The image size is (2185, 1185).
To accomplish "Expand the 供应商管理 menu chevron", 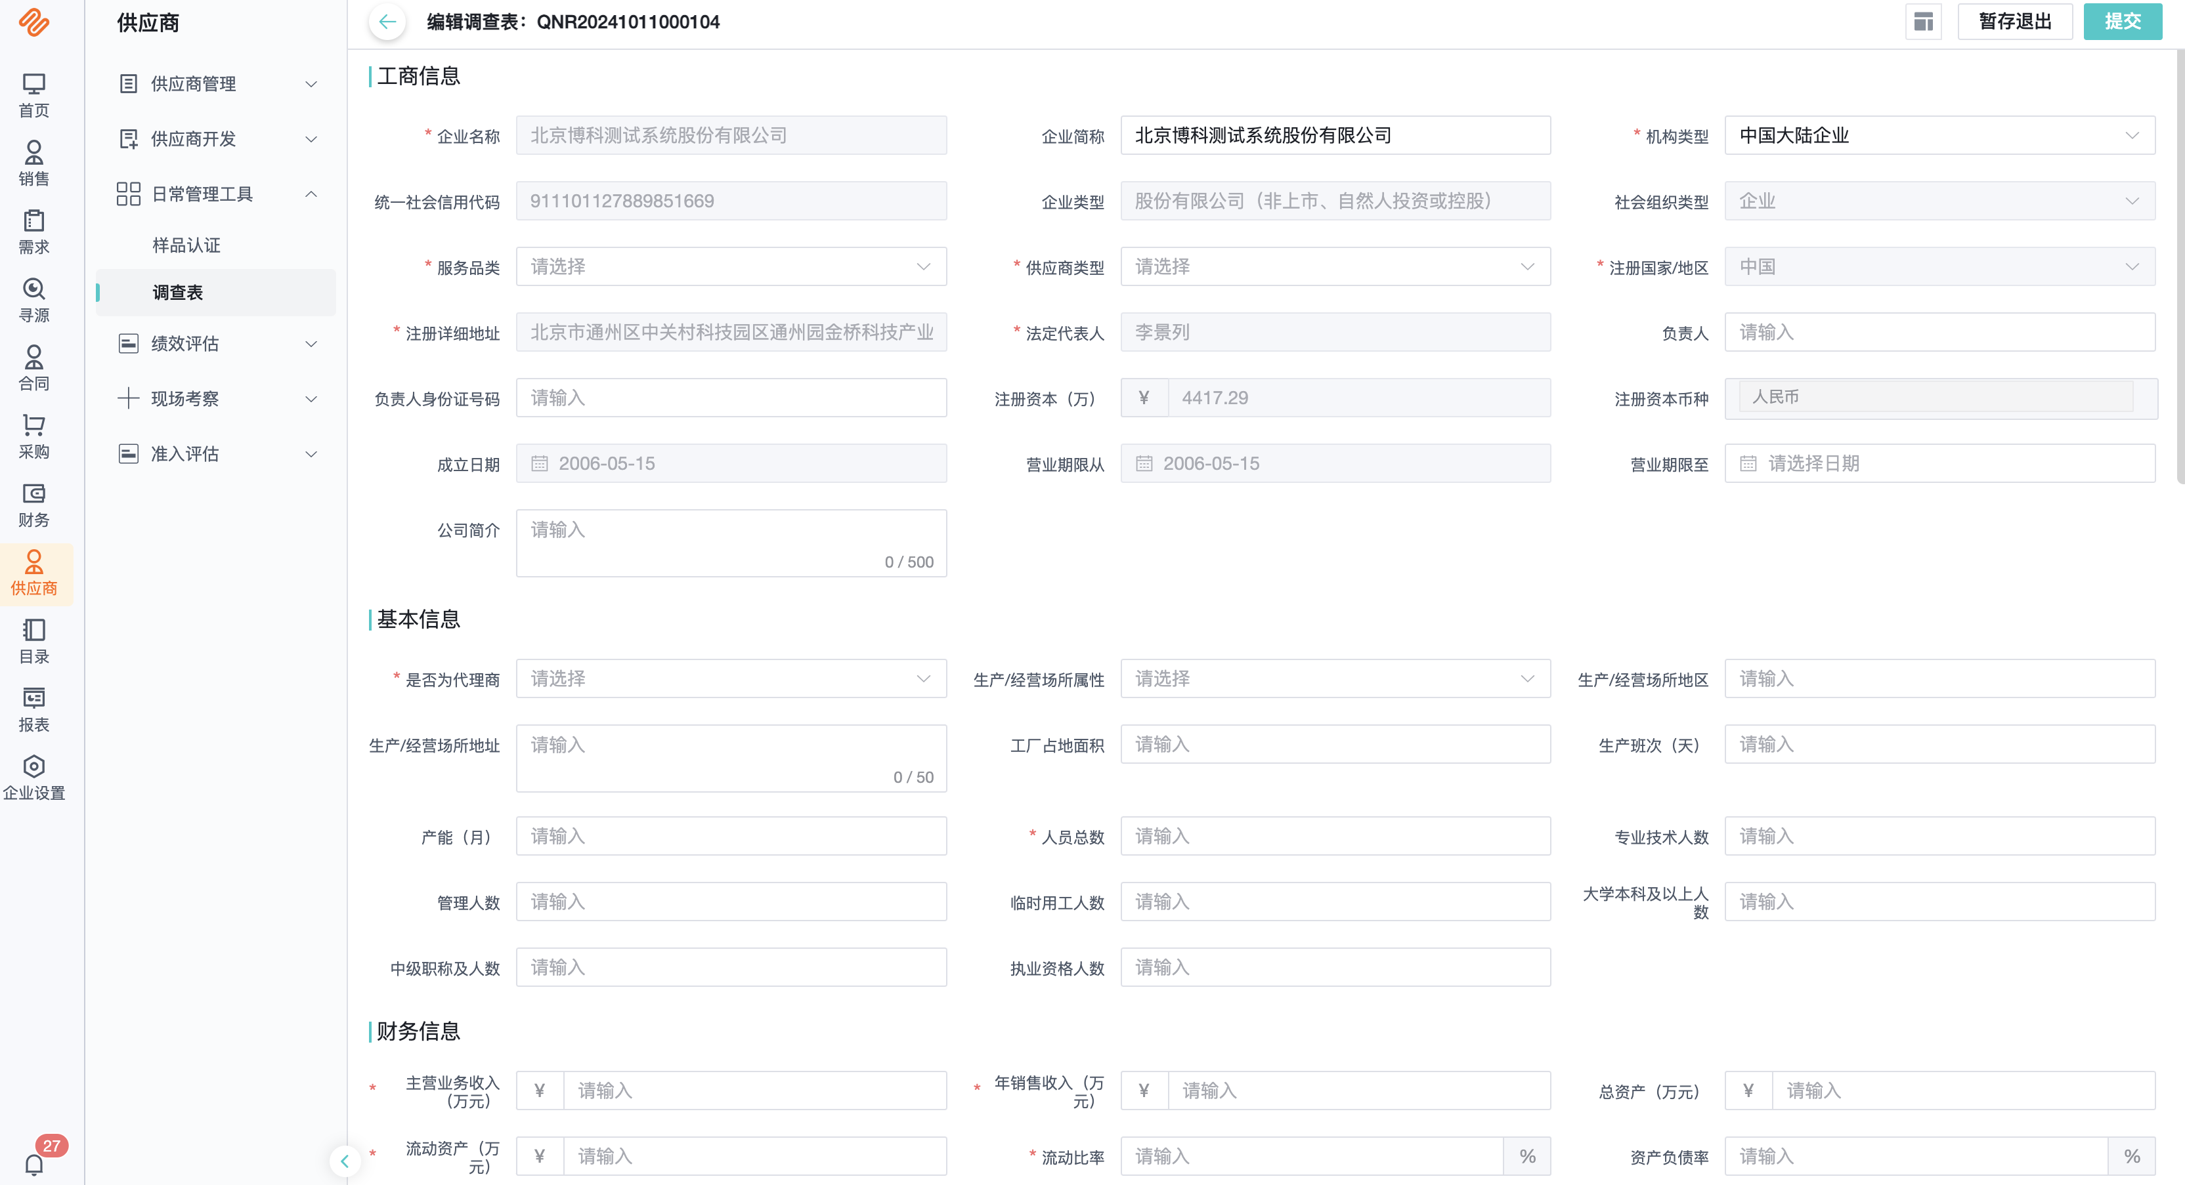I will pyautogui.click(x=311, y=84).
